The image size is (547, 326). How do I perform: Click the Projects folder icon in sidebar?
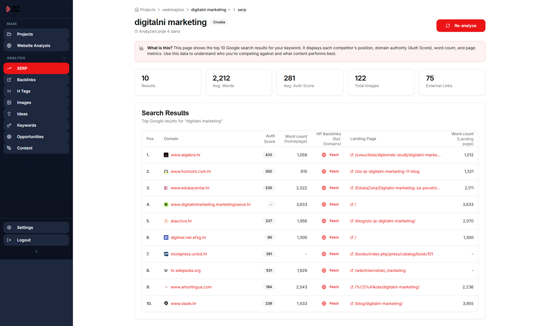point(9,34)
